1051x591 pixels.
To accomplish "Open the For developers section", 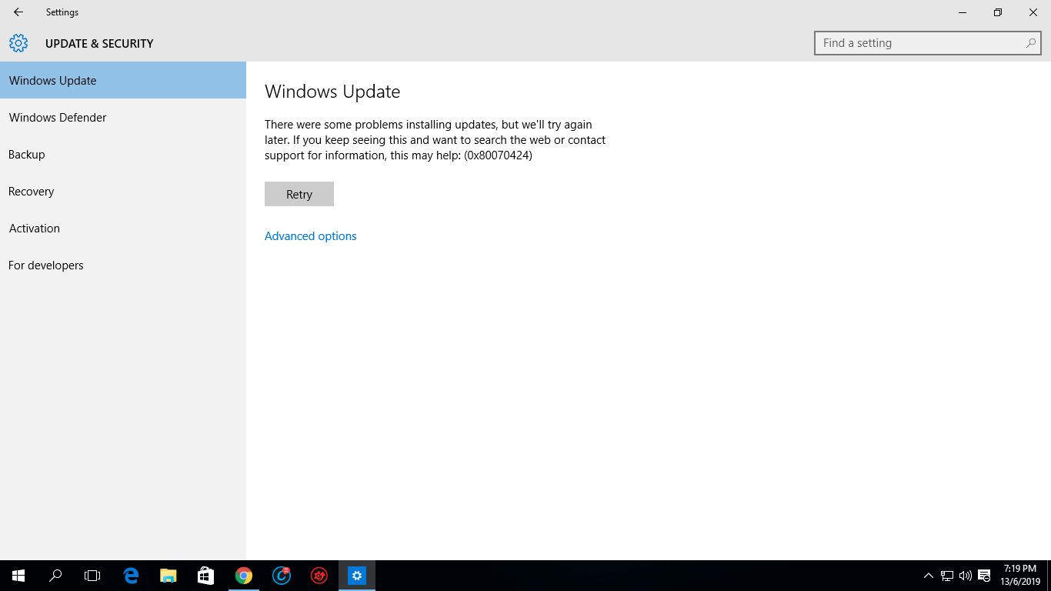I will coord(123,265).
